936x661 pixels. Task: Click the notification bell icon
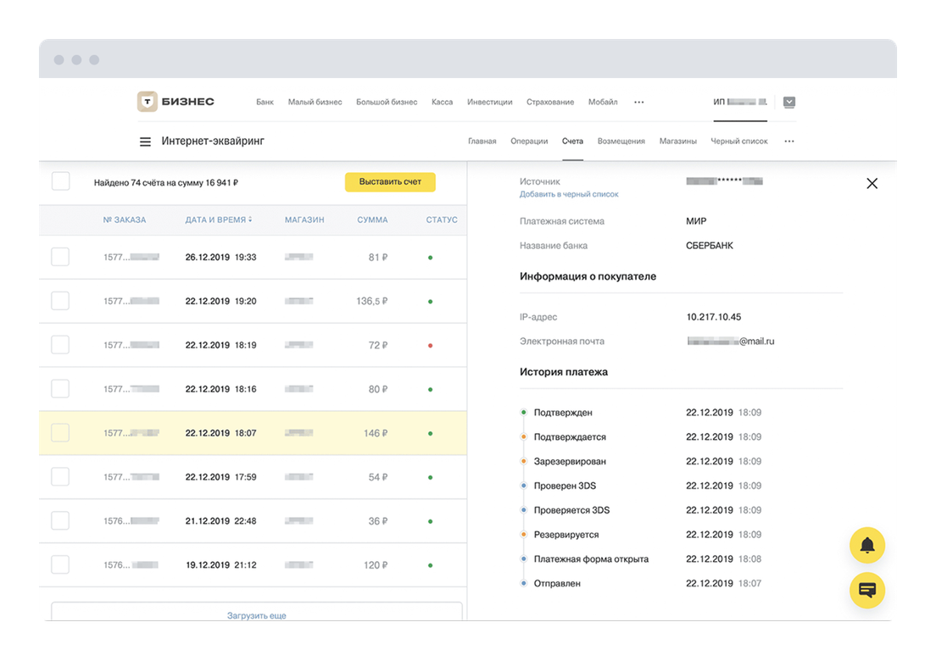click(x=867, y=546)
